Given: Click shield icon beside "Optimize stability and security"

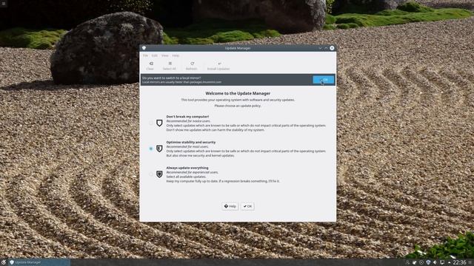Looking at the screenshot, I should [x=159, y=149].
